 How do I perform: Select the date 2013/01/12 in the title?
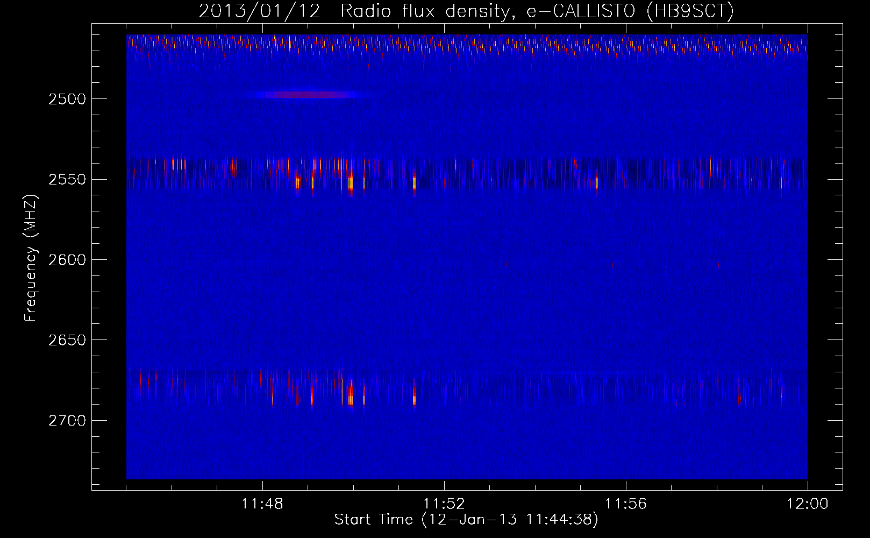pos(260,11)
